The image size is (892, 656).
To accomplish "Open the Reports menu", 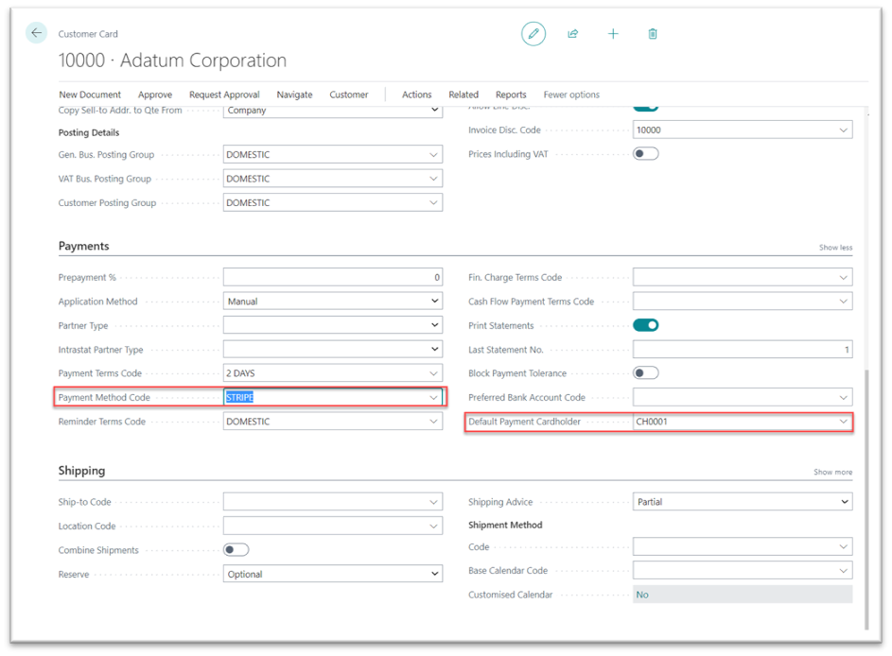I will 511,95.
